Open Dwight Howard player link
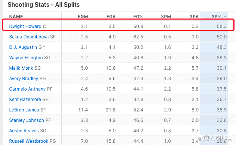 tap(25, 26)
